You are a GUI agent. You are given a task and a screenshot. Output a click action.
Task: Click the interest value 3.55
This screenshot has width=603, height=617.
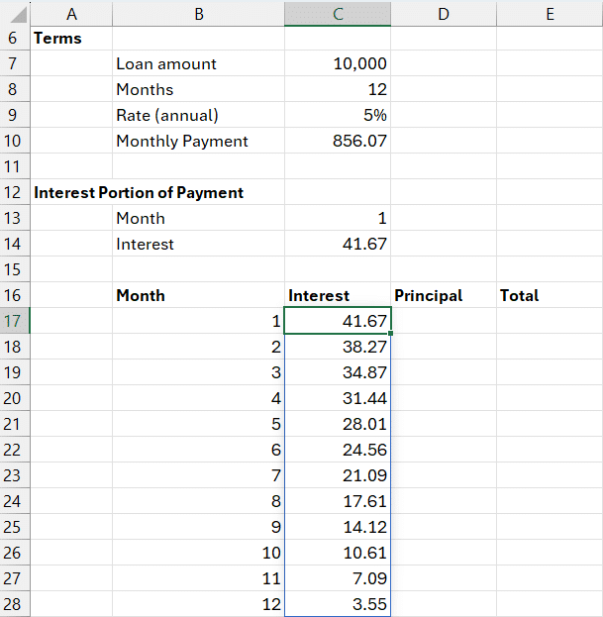pos(338,604)
